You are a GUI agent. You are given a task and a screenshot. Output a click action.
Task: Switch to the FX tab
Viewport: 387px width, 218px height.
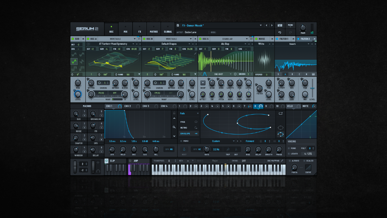click(x=139, y=29)
